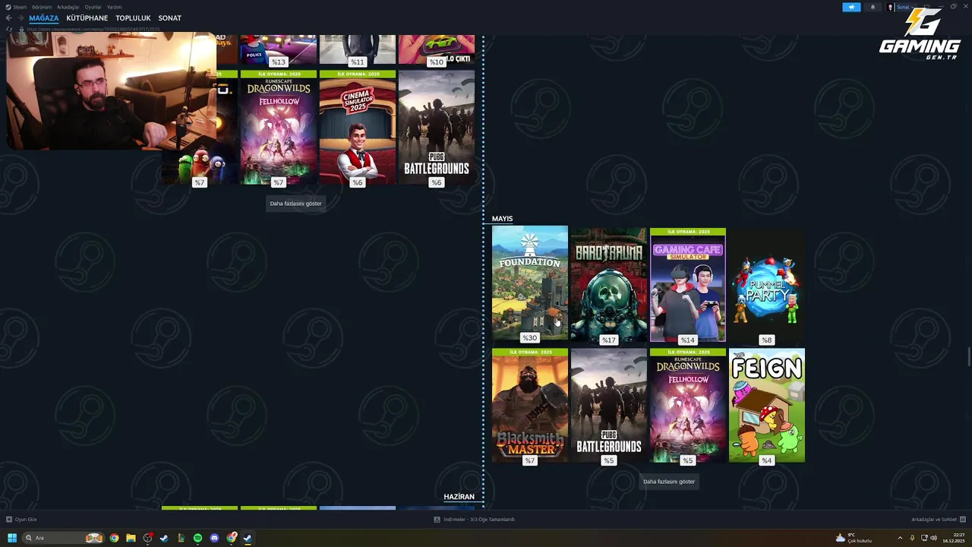Click the page scrollbar thumb
The image size is (972, 547).
pyautogui.click(x=968, y=357)
